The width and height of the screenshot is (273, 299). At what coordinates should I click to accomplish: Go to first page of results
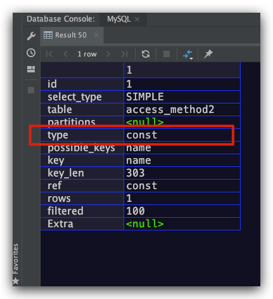pos(49,54)
